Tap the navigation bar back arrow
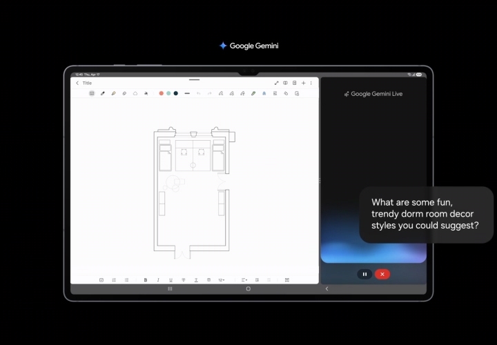The image size is (497, 345). [x=327, y=288]
